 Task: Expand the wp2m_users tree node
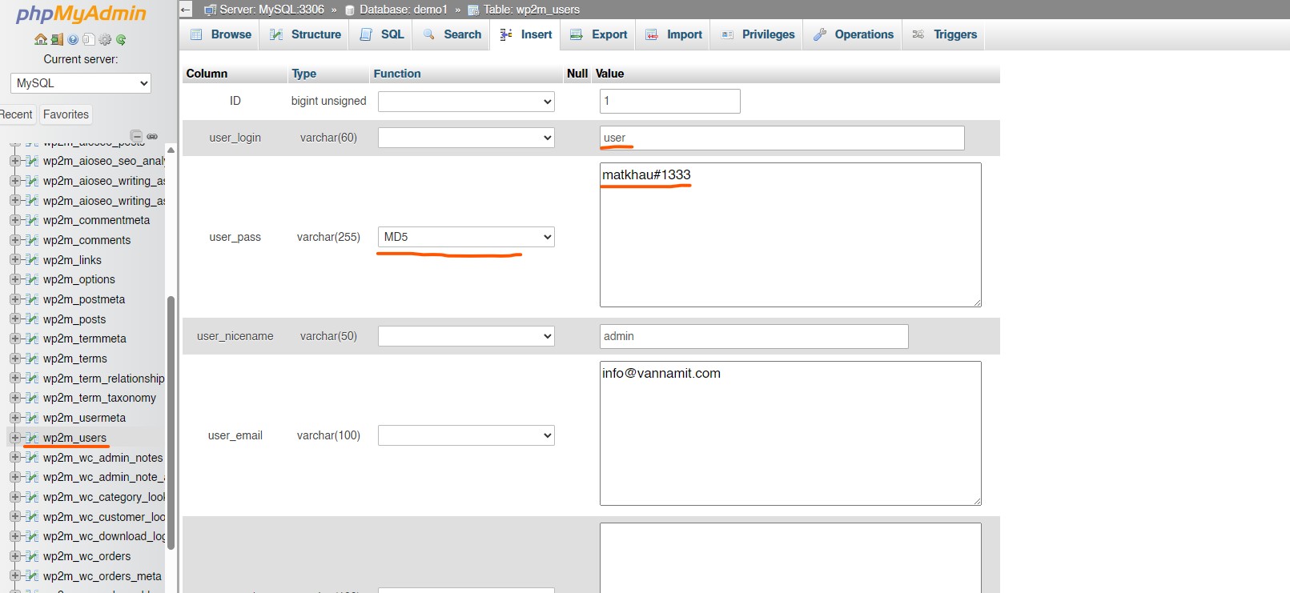tap(14, 438)
